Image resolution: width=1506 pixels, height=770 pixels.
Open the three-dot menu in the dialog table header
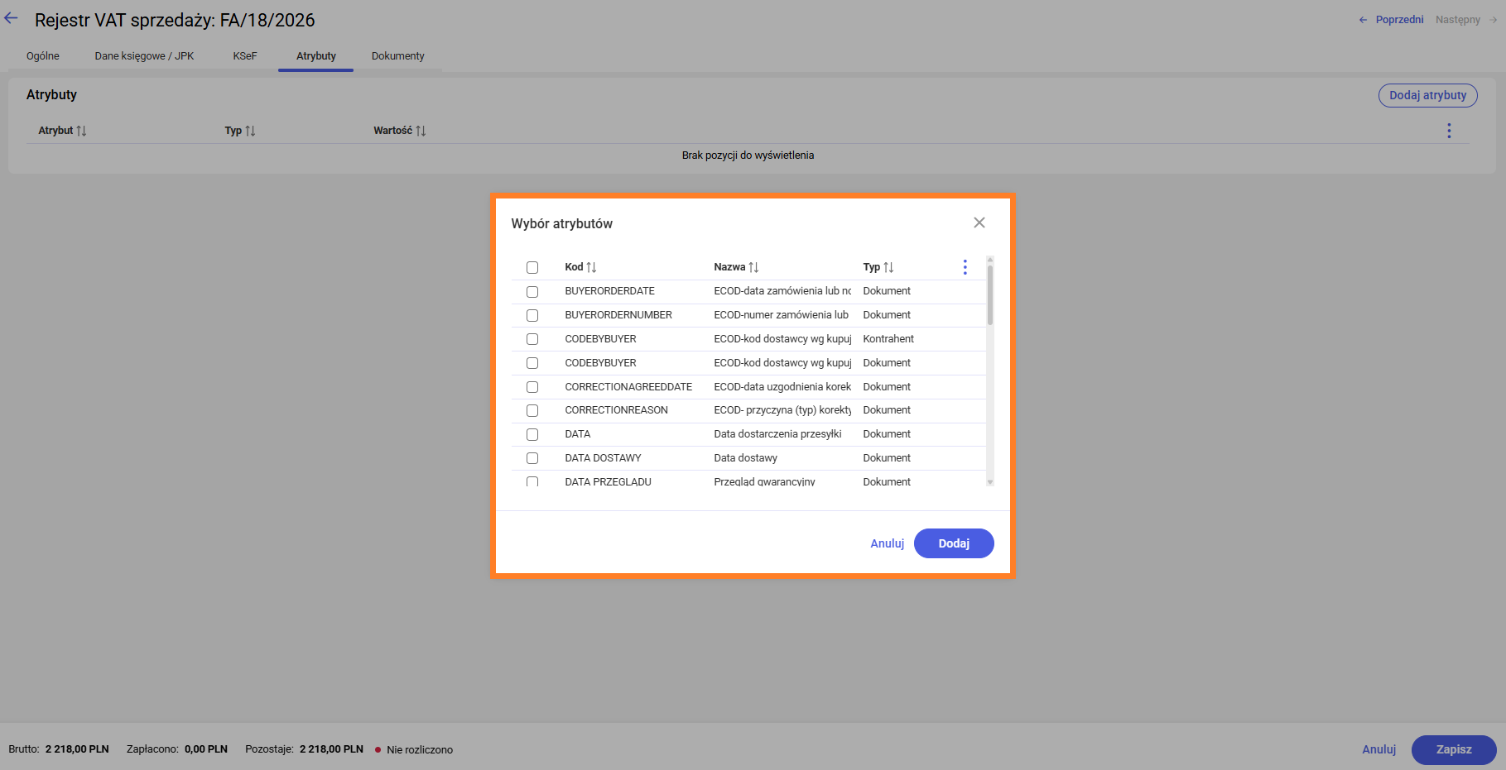coord(965,267)
